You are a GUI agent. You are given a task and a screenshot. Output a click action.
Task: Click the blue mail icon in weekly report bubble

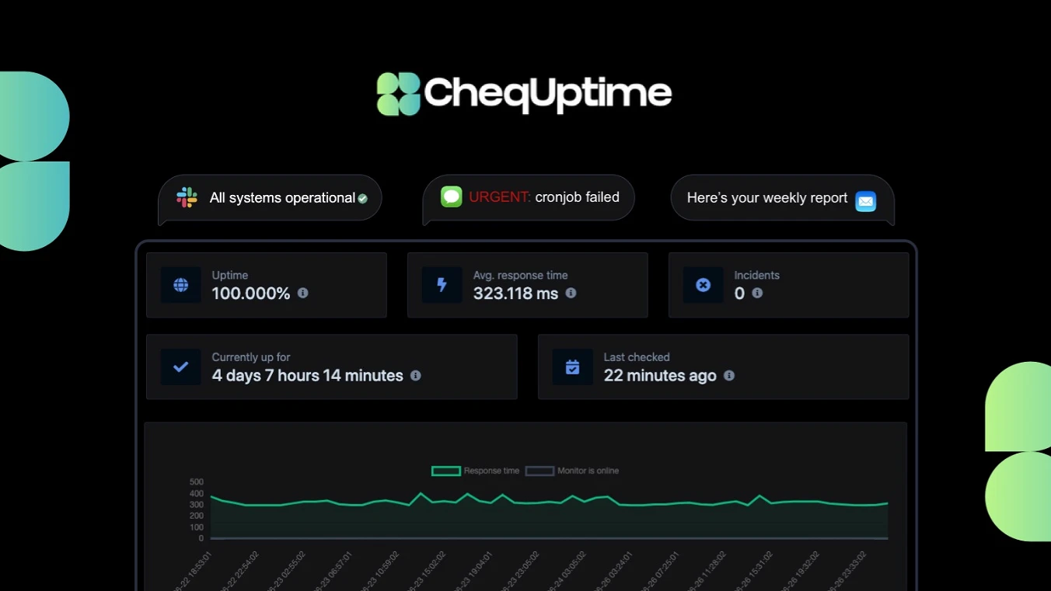[x=866, y=201]
